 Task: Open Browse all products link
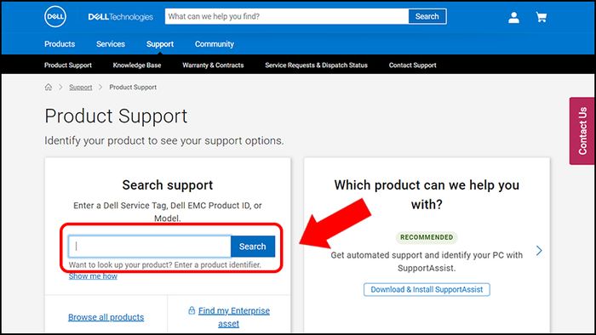click(106, 317)
